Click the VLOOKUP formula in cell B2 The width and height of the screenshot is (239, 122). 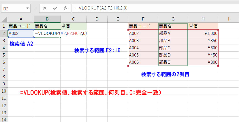pos(61,33)
